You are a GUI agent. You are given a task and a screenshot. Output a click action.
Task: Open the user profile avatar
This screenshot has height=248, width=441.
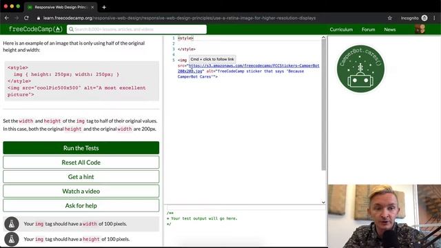coord(420,29)
